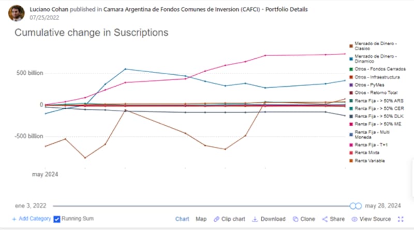The width and height of the screenshot is (414, 230).
Task: Toggle Renta Mixta legend entry
Action: (367, 153)
